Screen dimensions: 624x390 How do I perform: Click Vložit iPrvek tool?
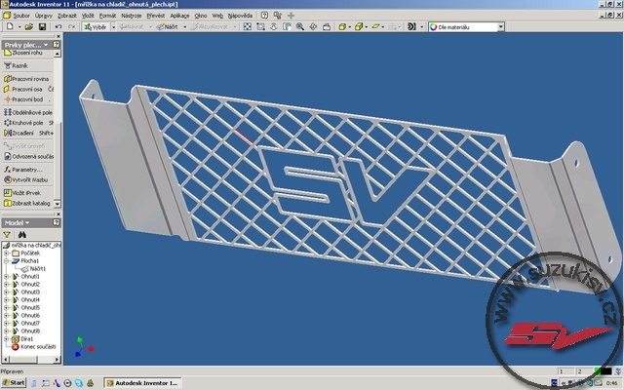tap(22, 193)
